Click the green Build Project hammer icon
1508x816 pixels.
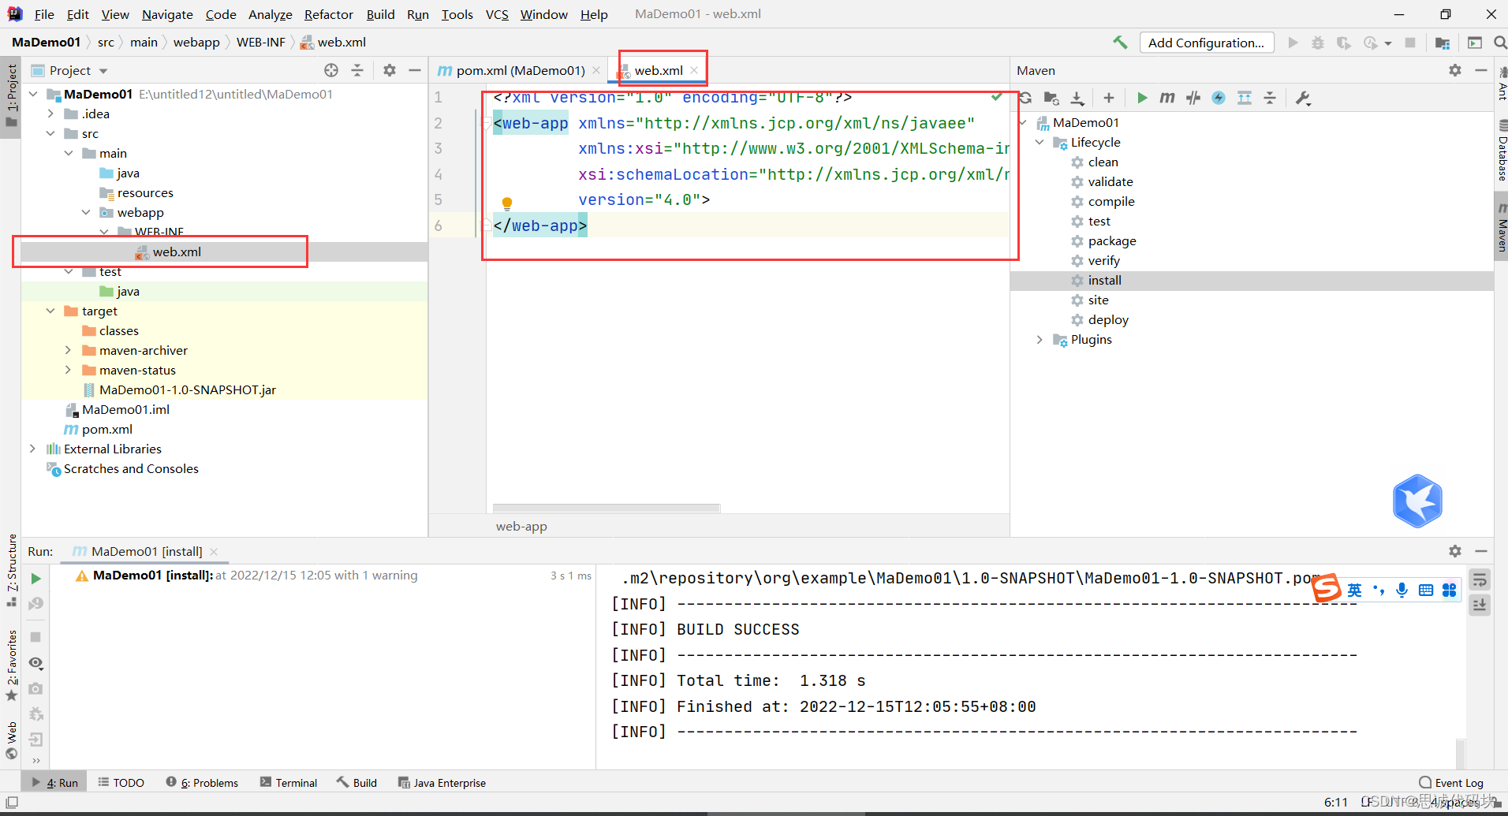1120,43
